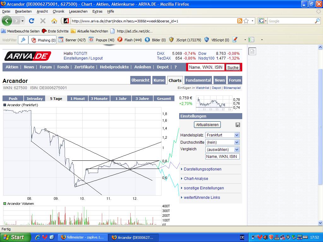The image size is (323, 242).
Task: Click the Bilder filter icon
Action: pyautogui.click(x=147, y=40)
